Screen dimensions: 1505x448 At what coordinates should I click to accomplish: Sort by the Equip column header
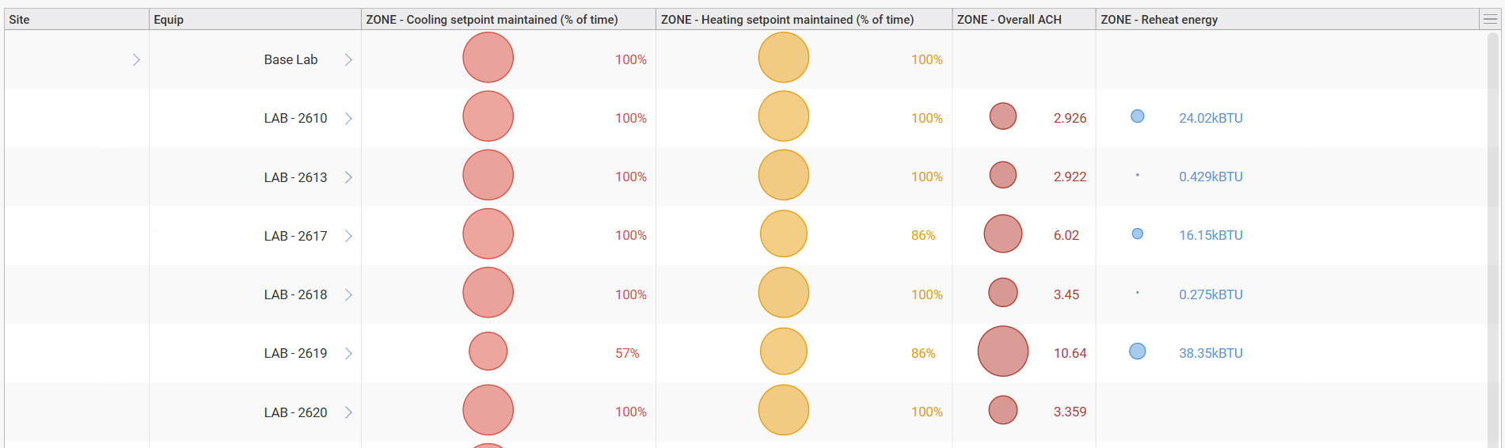(169, 19)
